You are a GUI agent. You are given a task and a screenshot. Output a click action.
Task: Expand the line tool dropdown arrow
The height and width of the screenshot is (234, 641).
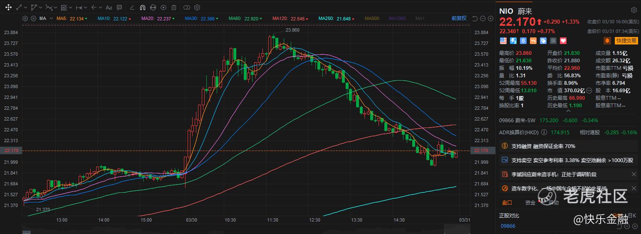coord(26,8)
